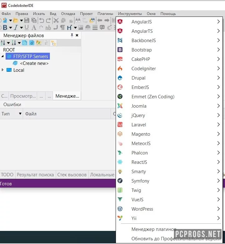Open the Инструменты menu

pyautogui.click(x=130, y=14)
